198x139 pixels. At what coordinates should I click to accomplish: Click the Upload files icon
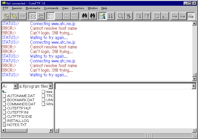[147, 16]
